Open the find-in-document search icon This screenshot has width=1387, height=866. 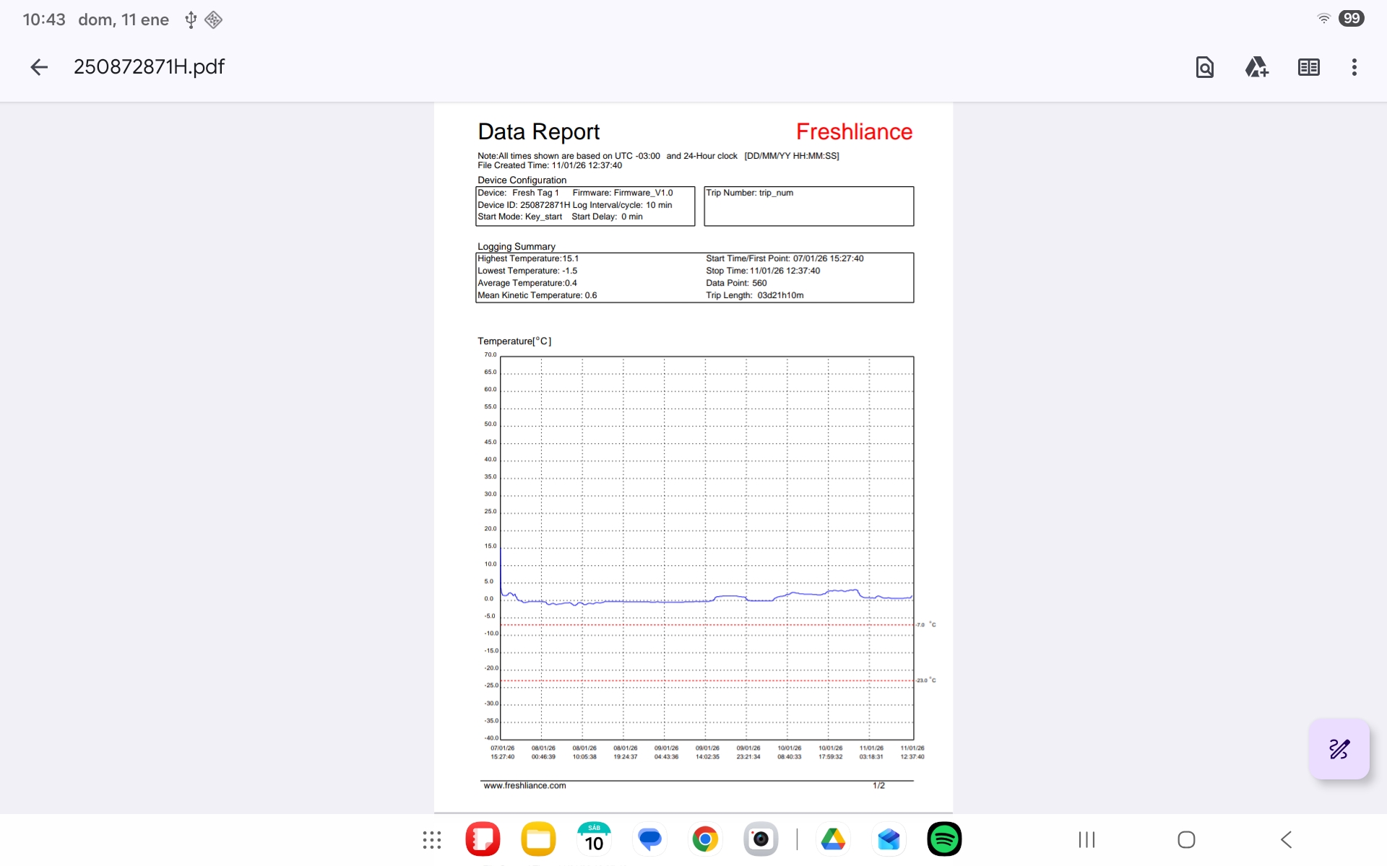(x=1204, y=67)
